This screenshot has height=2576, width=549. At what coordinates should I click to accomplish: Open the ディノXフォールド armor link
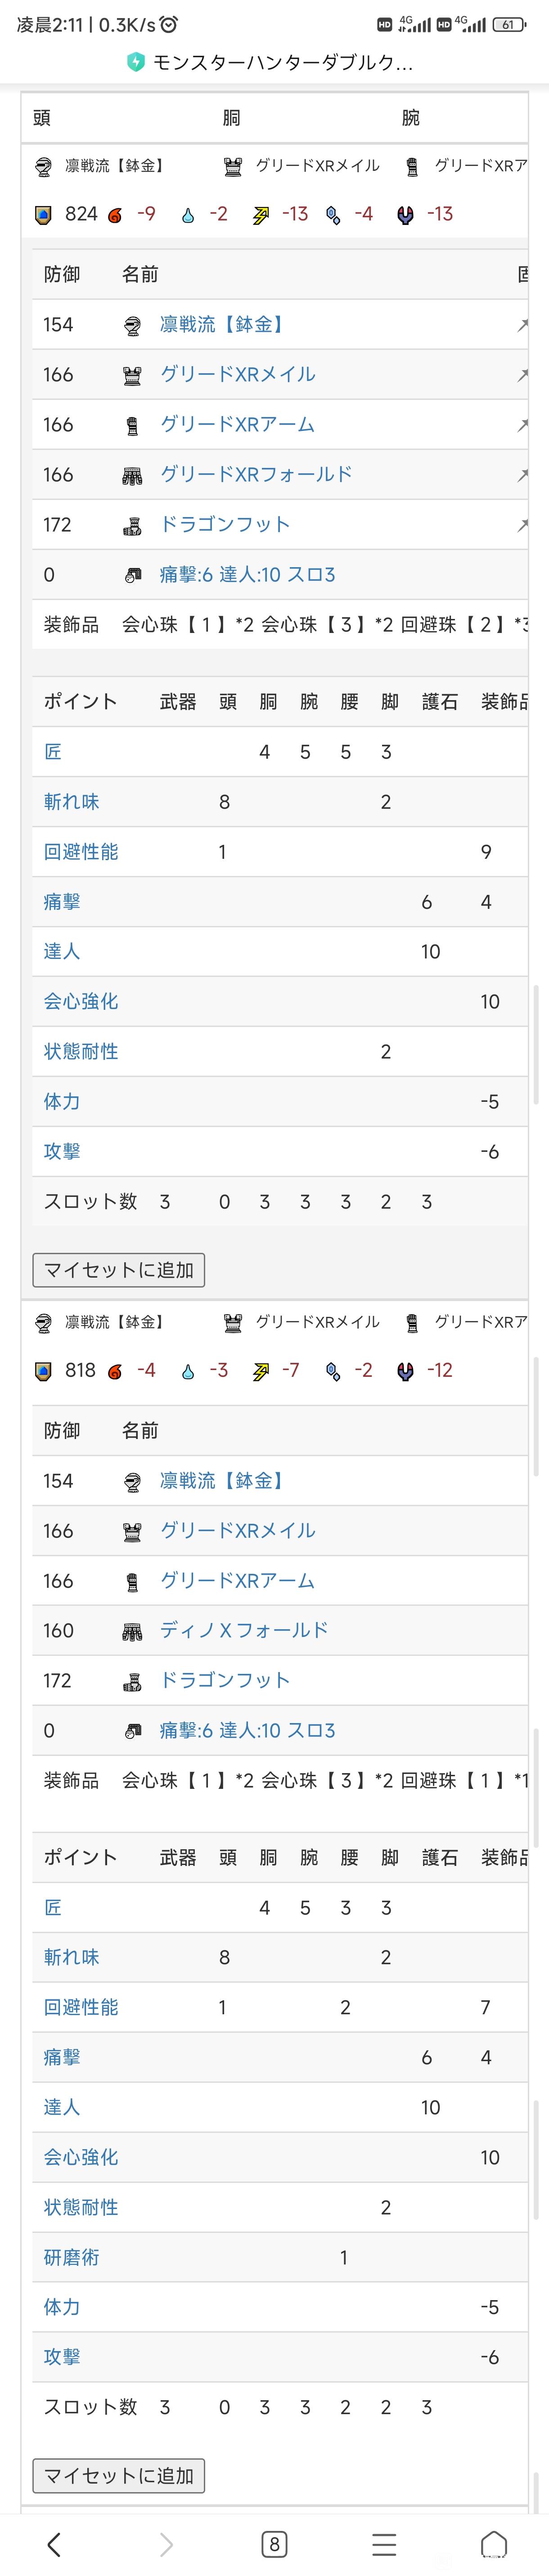(x=243, y=1630)
